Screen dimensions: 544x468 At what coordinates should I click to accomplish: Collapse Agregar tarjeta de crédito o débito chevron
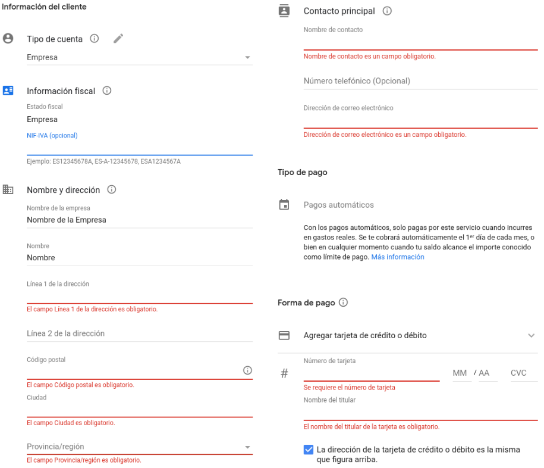[x=531, y=335]
